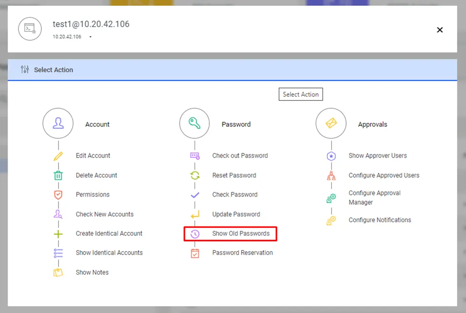Click the Account category user circle icon
Image resolution: width=466 pixels, height=313 pixels.
[58, 123]
